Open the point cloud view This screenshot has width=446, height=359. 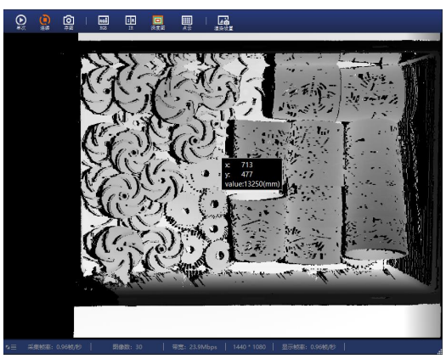pyautogui.click(x=187, y=22)
